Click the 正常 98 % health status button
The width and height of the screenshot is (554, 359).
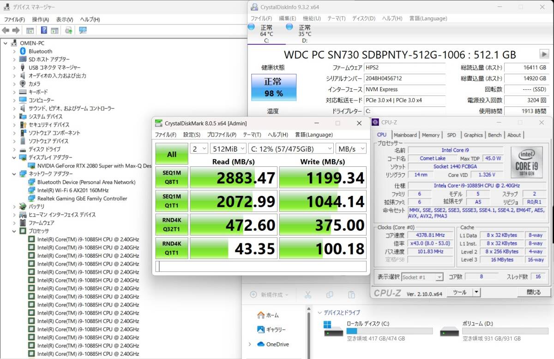tap(274, 87)
